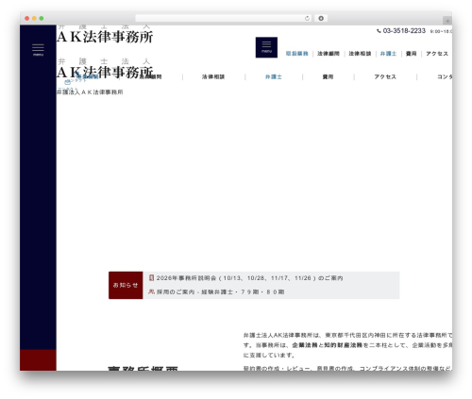Image resolution: width=472 pixels, height=399 pixels.
Task: Open 法律相談 in the upper small nav
Action: pyautogui.click(x=360, y=54)
